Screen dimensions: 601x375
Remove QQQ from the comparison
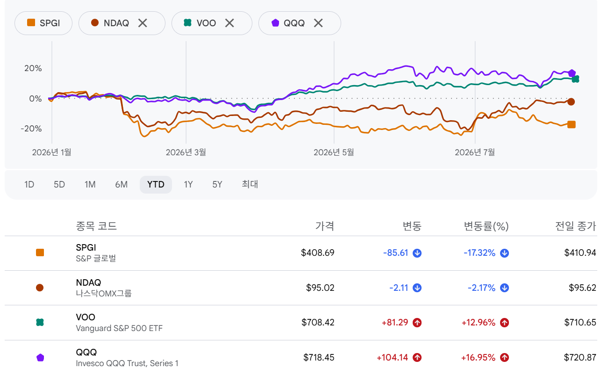click(318, 23)
